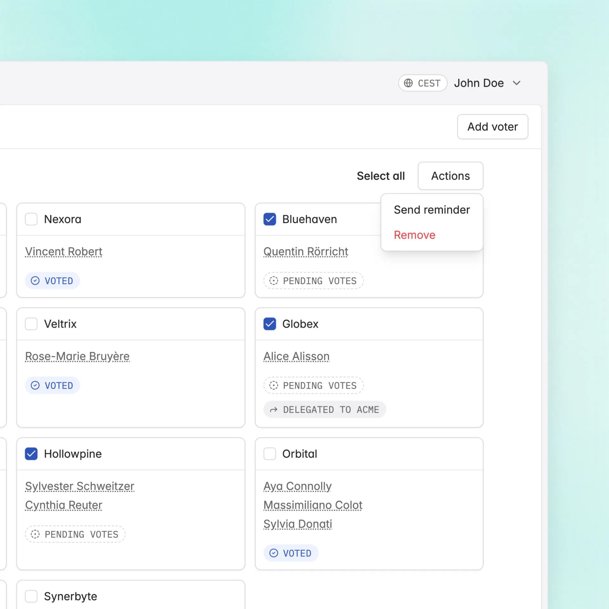The width and height of the screenshot is (609, 609).
Task: Open Quentin Rörricht's profile link
Action: coord(306,252)
